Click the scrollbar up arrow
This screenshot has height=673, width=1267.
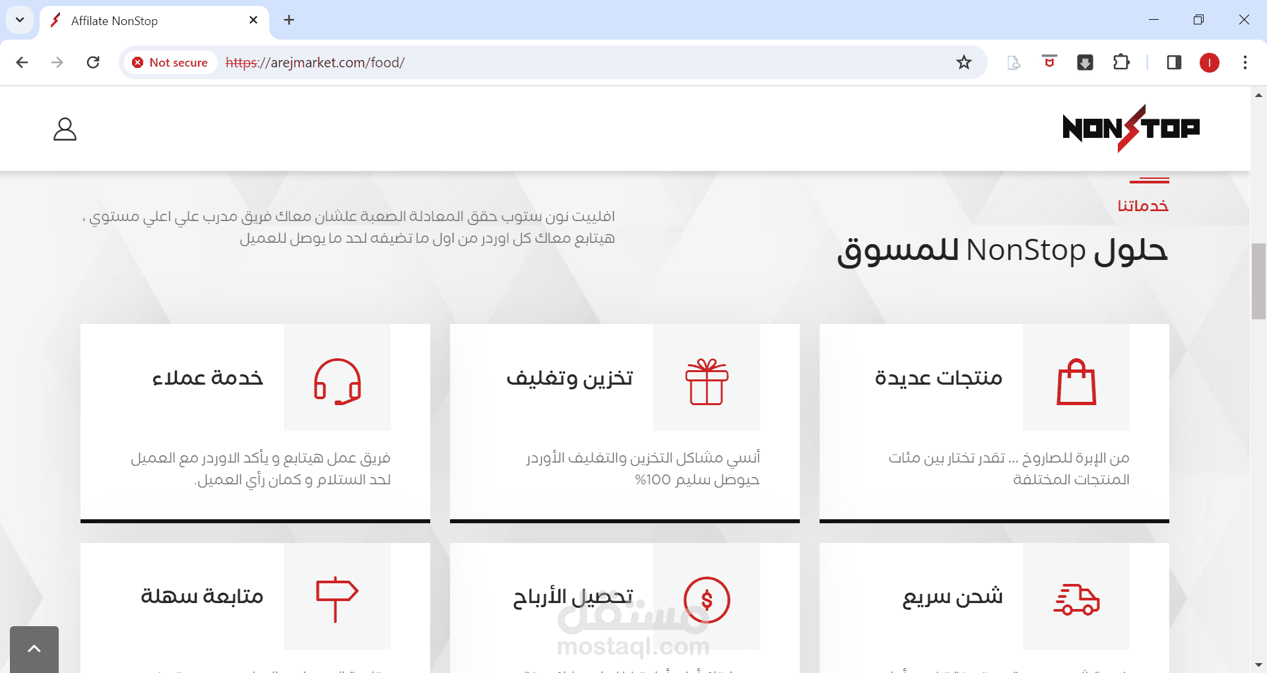click(x=1258, y=95)
